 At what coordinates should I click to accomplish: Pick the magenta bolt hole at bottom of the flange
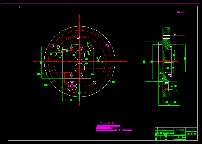pos(80,93)
